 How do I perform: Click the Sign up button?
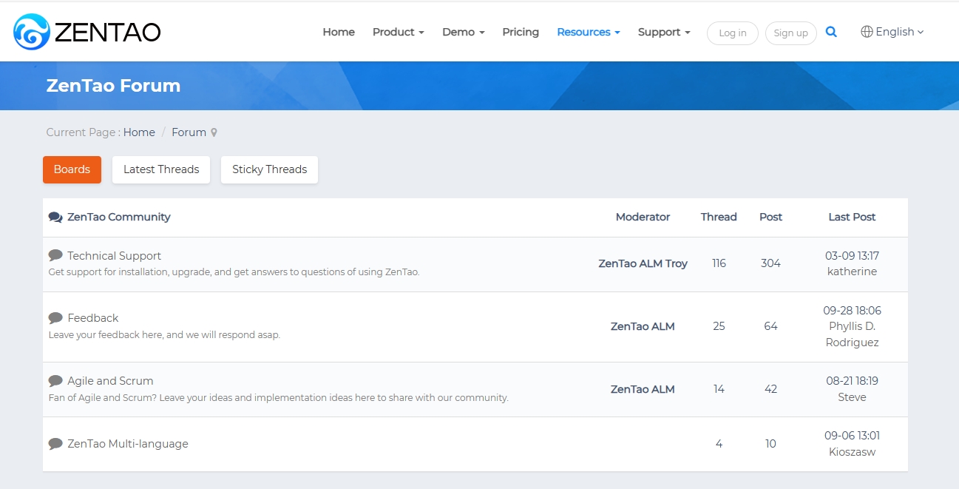[791, 33]
